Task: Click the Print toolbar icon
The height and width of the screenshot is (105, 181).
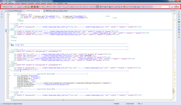Action: (x=19, y=7)
